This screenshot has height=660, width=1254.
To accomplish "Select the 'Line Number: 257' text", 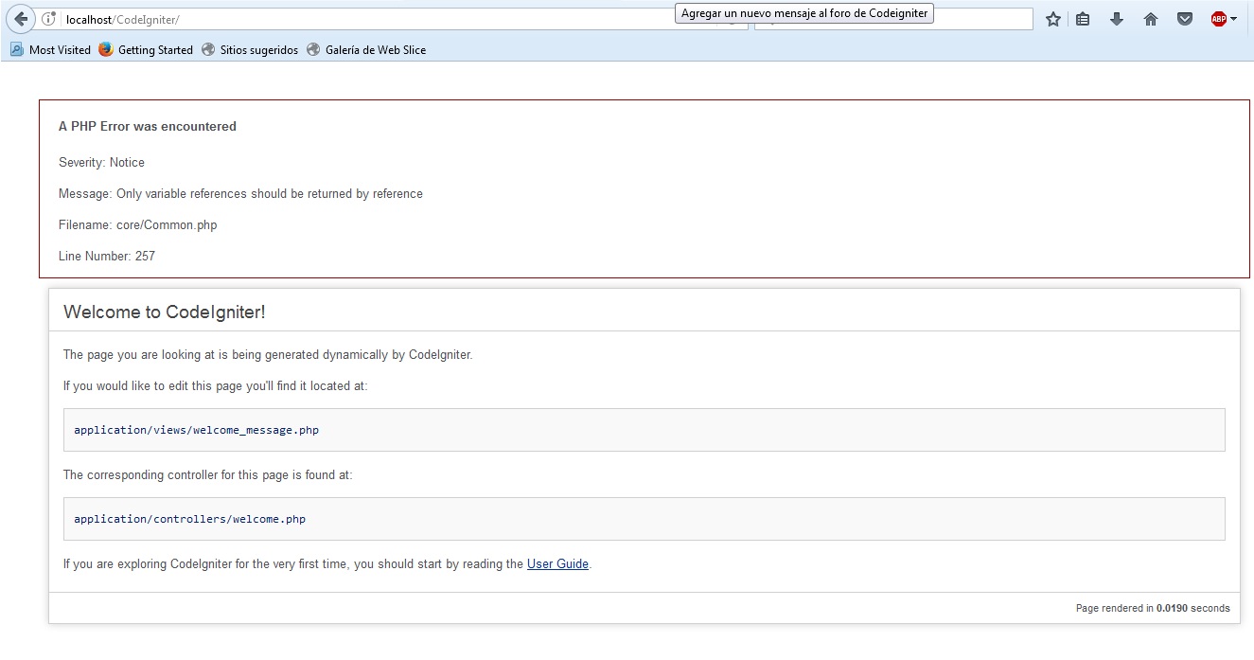I will (x=107, y=256).
